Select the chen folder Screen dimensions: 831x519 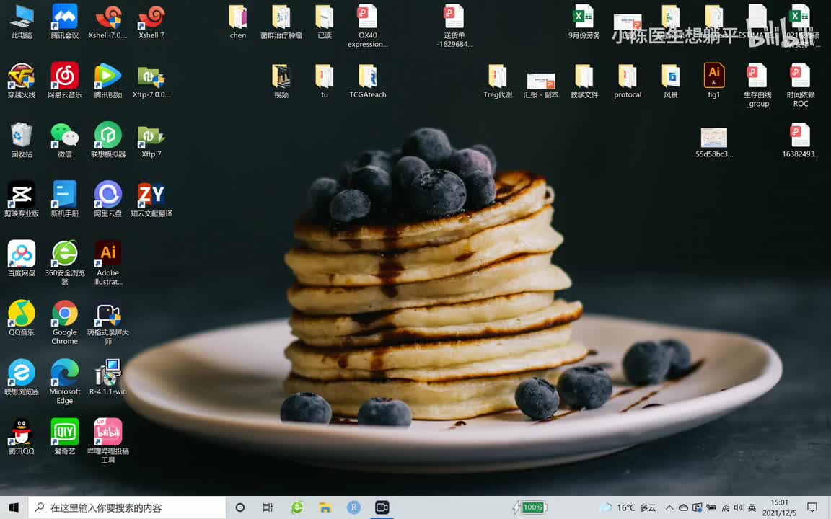coord(238,22)
